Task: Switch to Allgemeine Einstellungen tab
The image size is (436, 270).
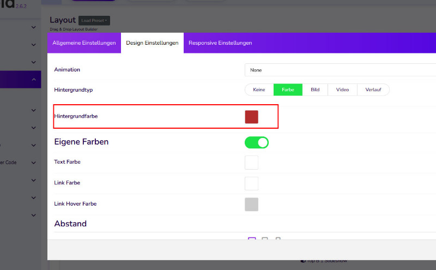Action: 84,43
